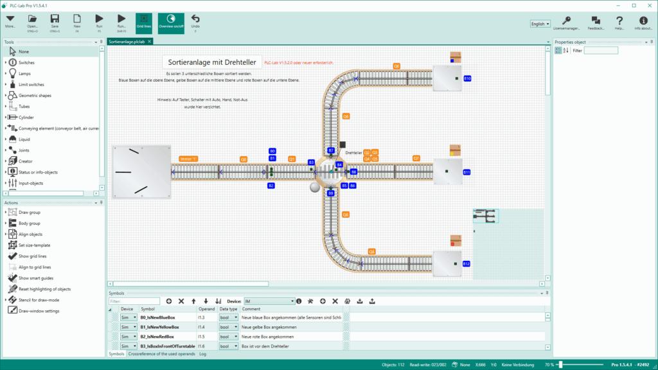Click the Run... Shift+F5 toolbar icon

[121, 22]
